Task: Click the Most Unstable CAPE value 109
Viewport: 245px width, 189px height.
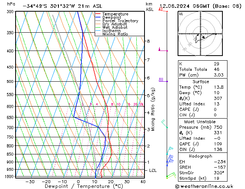Action: (x=218, y=144)
